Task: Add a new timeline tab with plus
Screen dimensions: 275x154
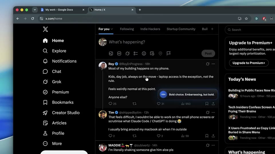Action: coord(212,29)
